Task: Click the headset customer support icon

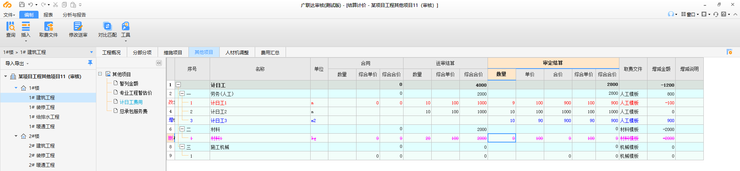Action: [x=671, y=14]
